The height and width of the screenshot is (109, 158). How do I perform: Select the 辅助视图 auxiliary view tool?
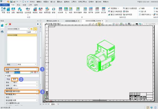tap(20, 10)
